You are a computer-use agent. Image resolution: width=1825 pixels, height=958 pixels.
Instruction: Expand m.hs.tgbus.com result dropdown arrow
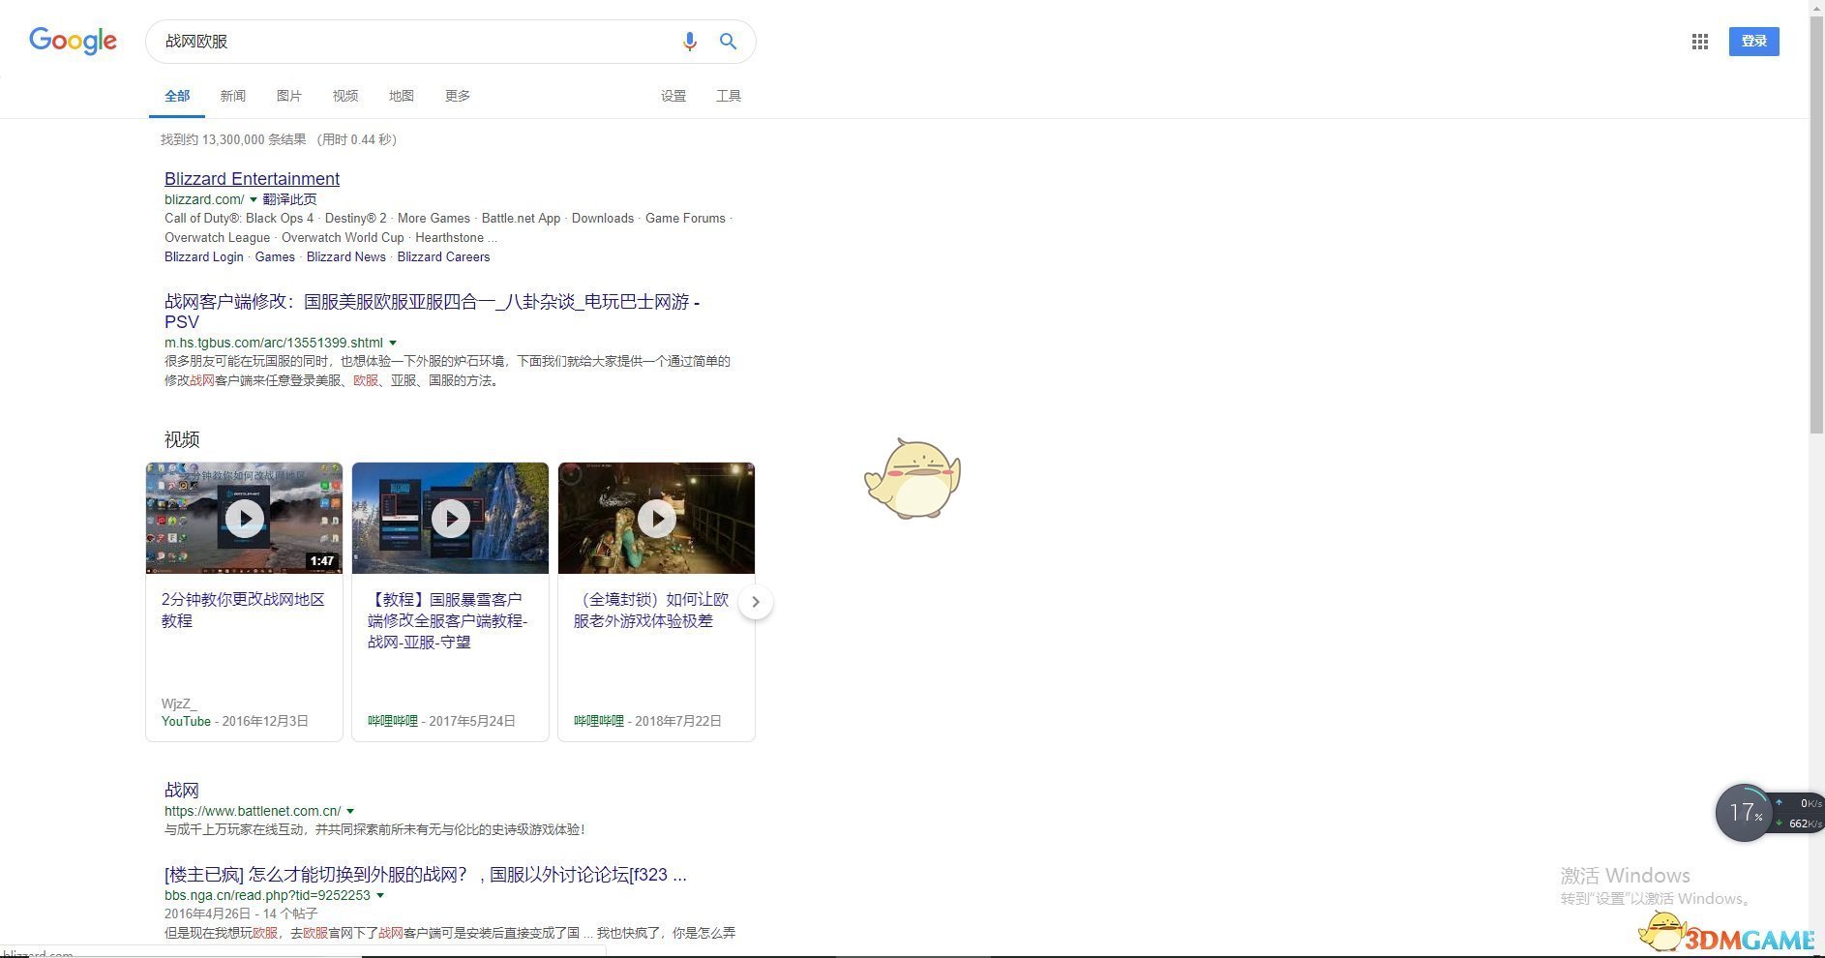393,343
